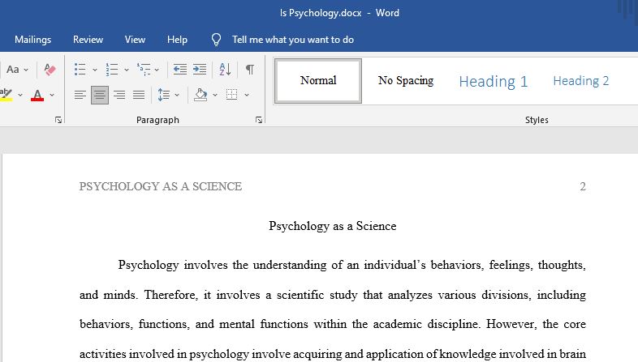Click the Line and Paragraph Spacing icon
The image size is (638, 362).
[164, 95]
